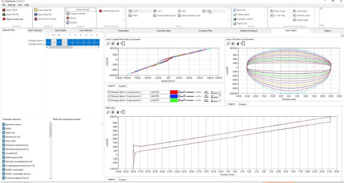Click the Static plot button
The image size is (344, 183).
[x=214, y=11]
